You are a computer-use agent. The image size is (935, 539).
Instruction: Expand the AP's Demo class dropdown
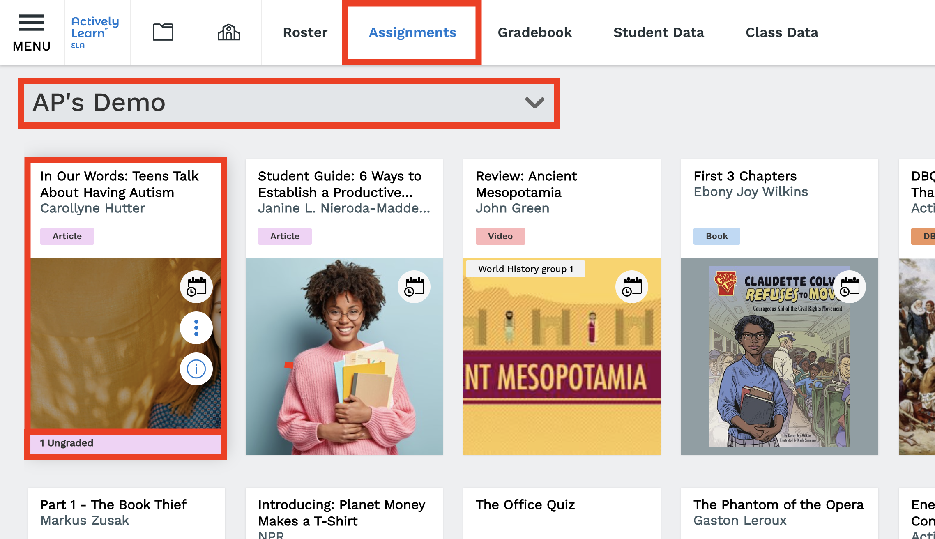pos(534,103)
